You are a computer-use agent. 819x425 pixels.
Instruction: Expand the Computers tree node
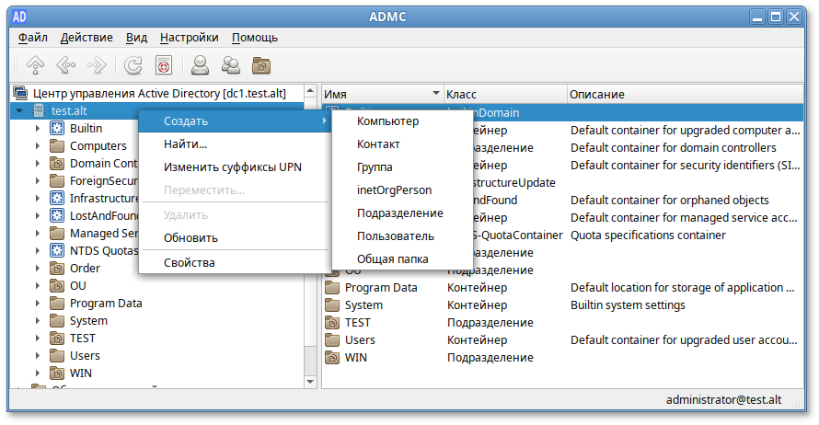pyautogui.click(x=38, y=145)
